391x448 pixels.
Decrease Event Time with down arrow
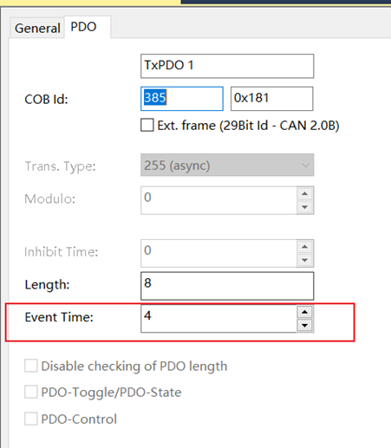304,326
